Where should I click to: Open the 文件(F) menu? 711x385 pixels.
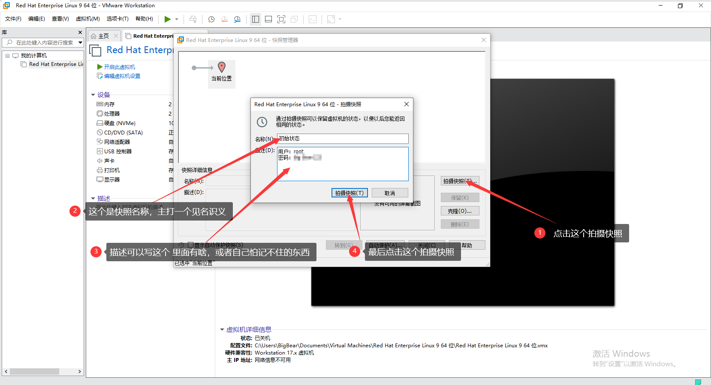pyautogui.click(x=13, y=19)
